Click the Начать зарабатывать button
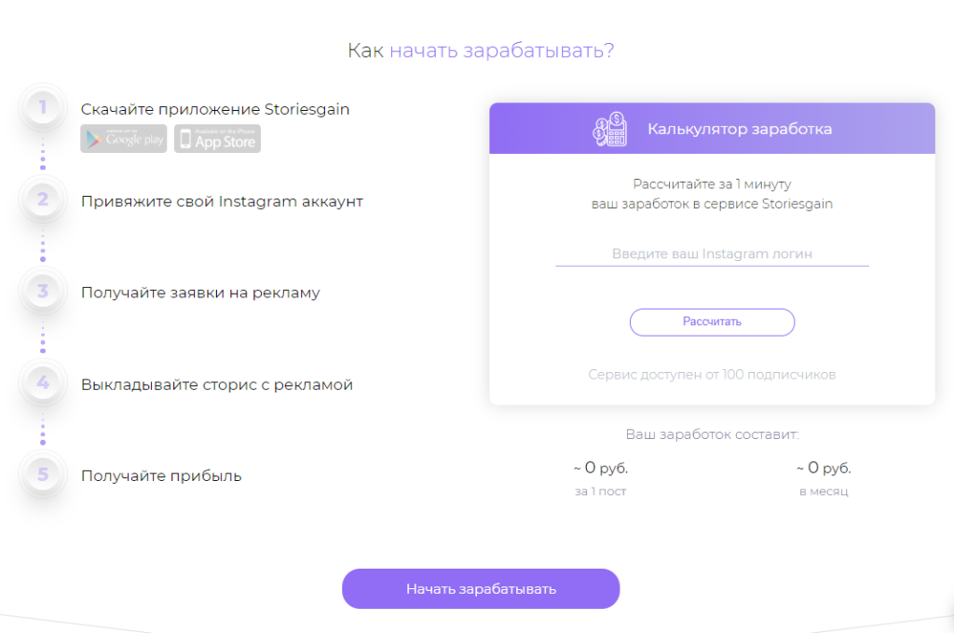 point(481,588)
